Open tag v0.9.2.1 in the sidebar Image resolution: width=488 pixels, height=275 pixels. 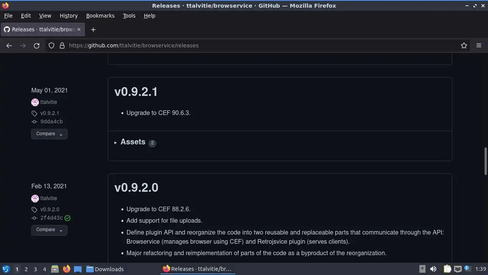pyautogui.click(x=50, y=113)
